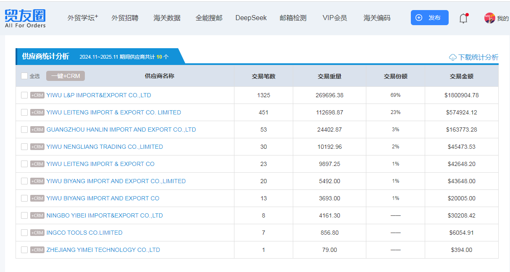This screenshot has width=510, height=272.
Task: Add GUANGZHOU HANLIN to CRM via tag
Action: 37,130
